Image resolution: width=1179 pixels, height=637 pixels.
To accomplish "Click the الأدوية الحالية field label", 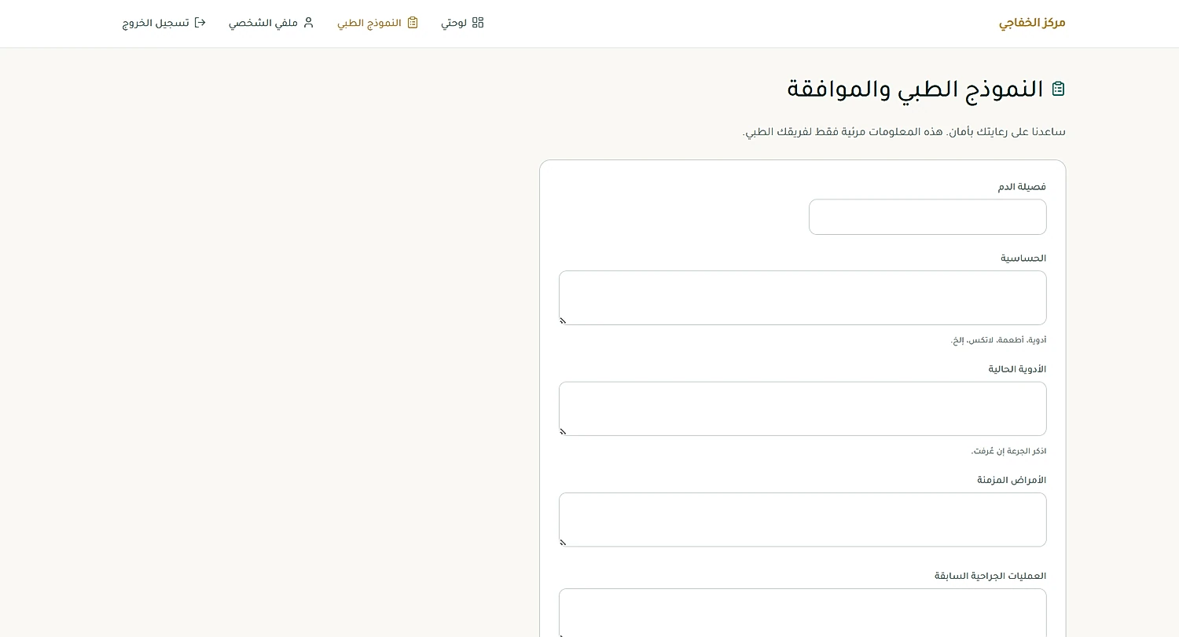I will point(1017,369).
